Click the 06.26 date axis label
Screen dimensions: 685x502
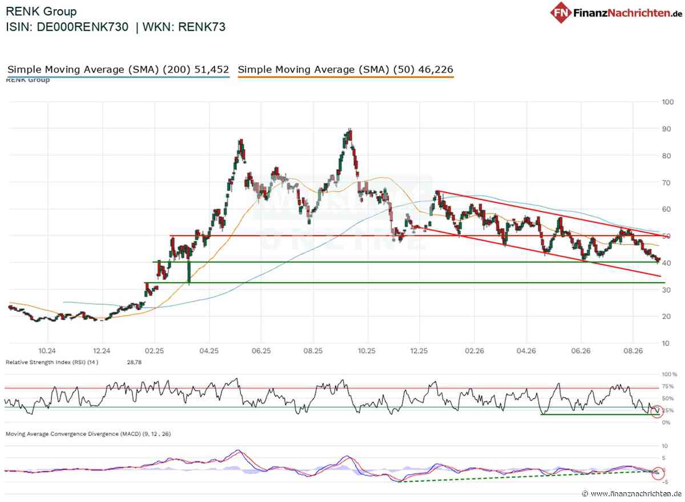coord(580,352)
